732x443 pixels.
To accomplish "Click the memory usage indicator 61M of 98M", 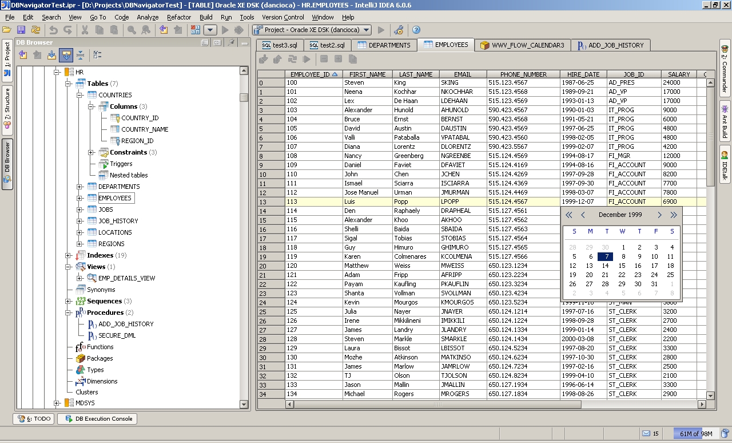I will point(696,433).
